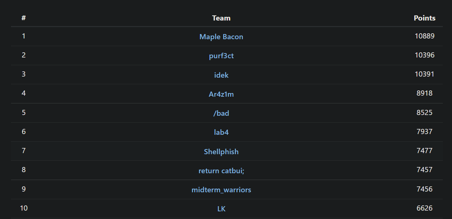The image size is (452, 219).
Task: Click the 6626 points cell
Action: (x=425, y=208)
